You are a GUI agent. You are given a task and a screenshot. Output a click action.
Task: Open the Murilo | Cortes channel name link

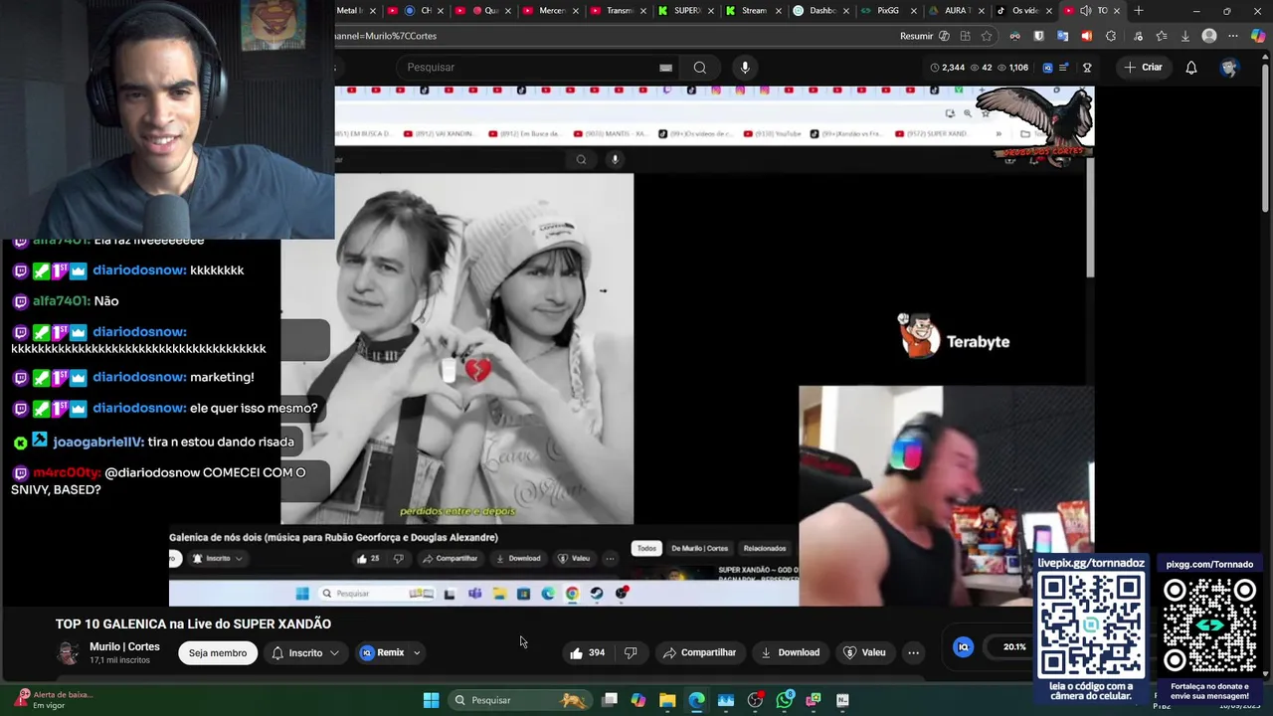point(124,646)
